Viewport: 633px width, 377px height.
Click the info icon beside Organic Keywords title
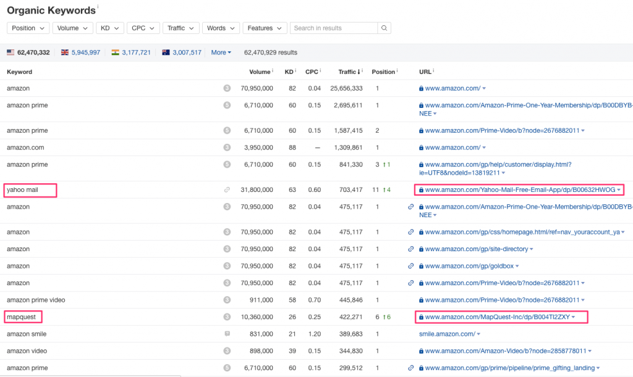pos(98,6)
